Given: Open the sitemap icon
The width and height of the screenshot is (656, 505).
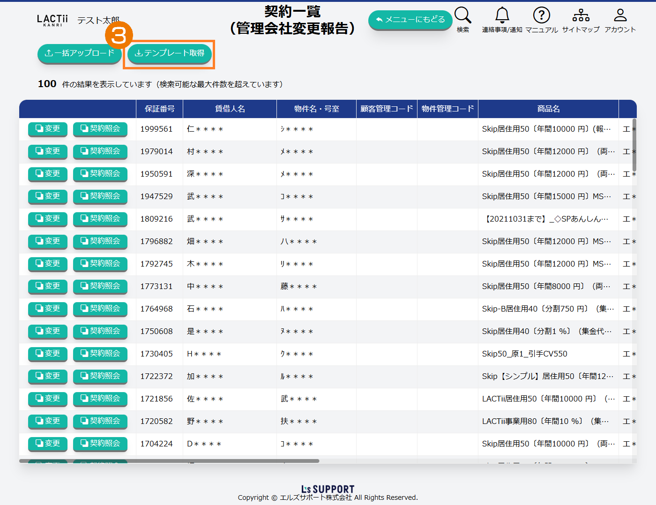Looking at the screenshot, I should pyautogui.click(x=581, y=15).
